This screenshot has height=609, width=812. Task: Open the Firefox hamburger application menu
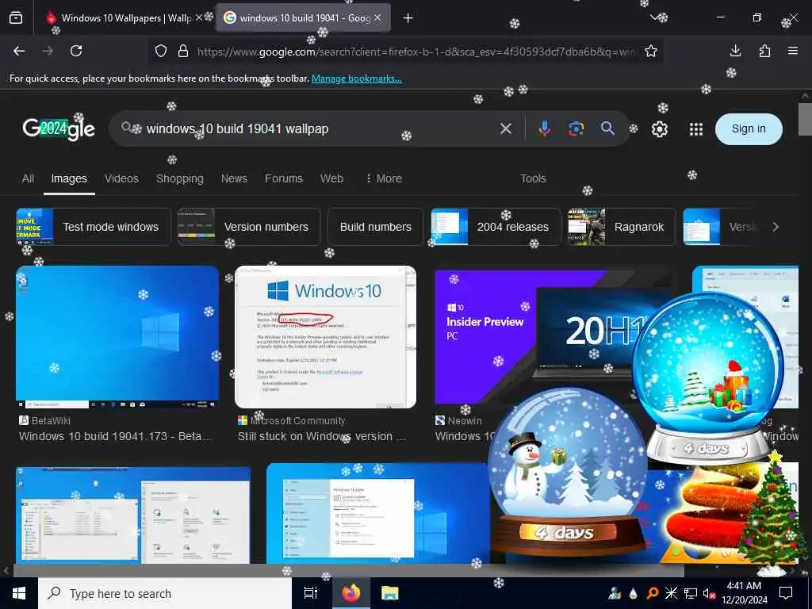pyautogui.click(x=793, y=51)
